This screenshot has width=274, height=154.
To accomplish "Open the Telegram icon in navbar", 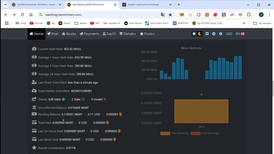I will click(x=214, y=34).
